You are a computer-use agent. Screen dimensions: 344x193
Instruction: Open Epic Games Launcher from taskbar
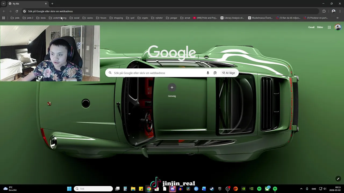[x=220, y=189]
